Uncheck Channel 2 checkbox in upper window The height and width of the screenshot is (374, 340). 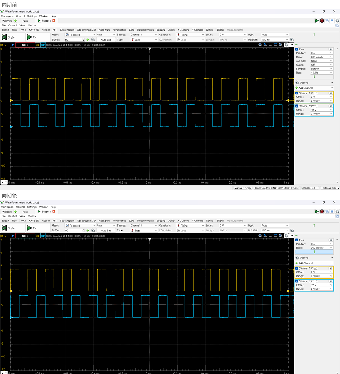(x=297, y=106)
